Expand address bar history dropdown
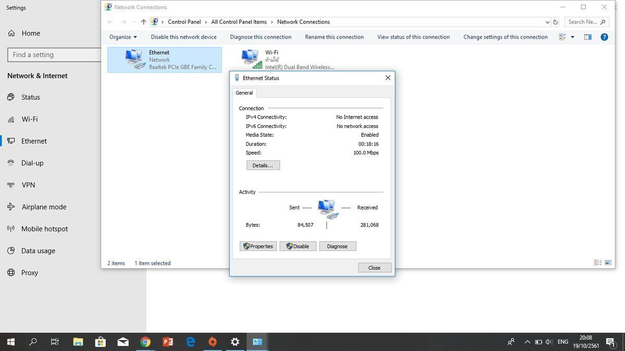Image resolution: width=625 pixels, height=351 pixels. click(x=547, y=22)
